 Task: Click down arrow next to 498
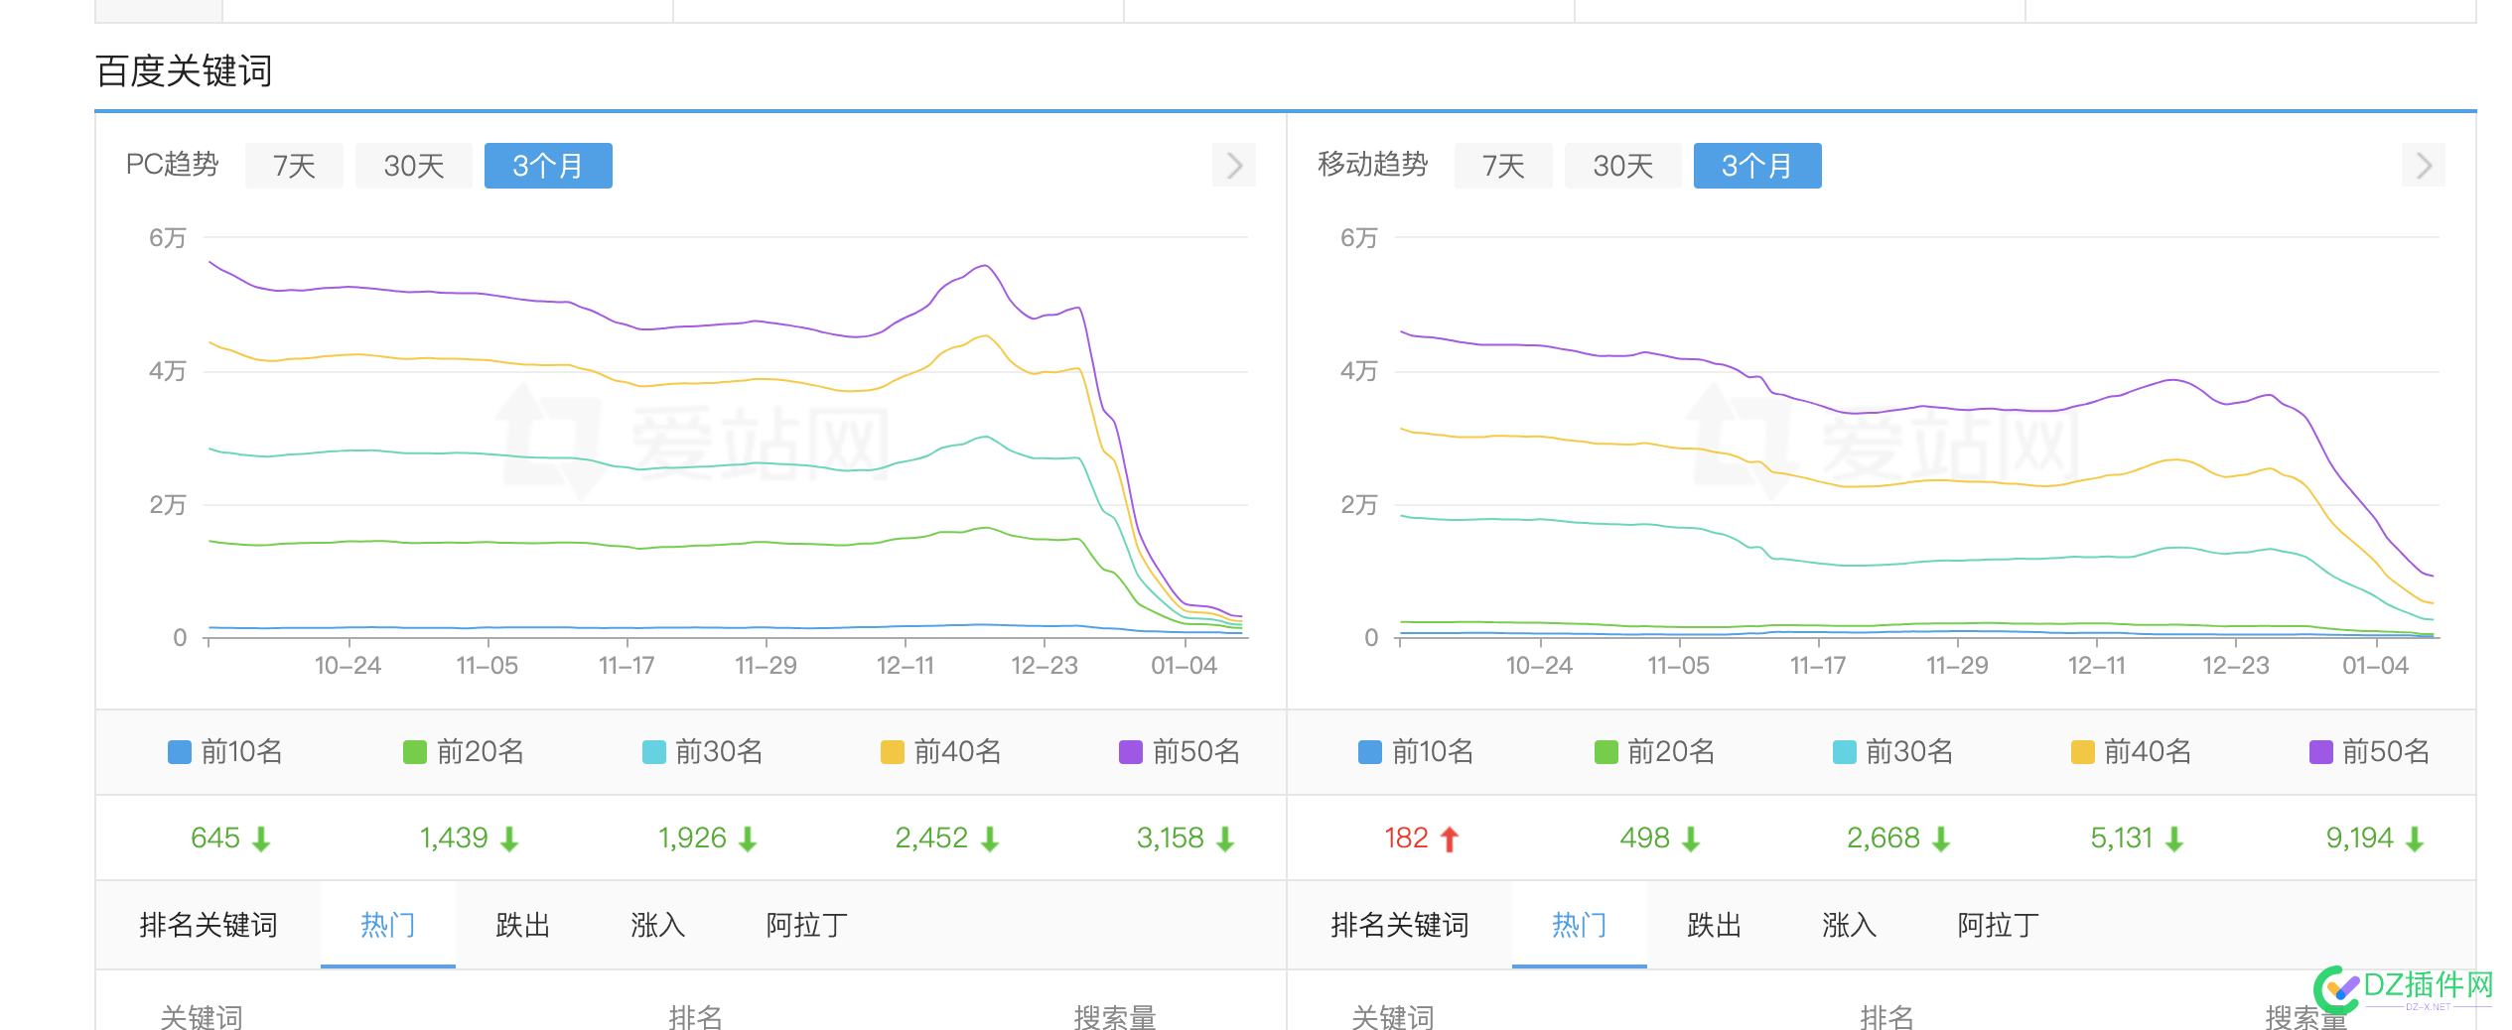coord(1691,840)
